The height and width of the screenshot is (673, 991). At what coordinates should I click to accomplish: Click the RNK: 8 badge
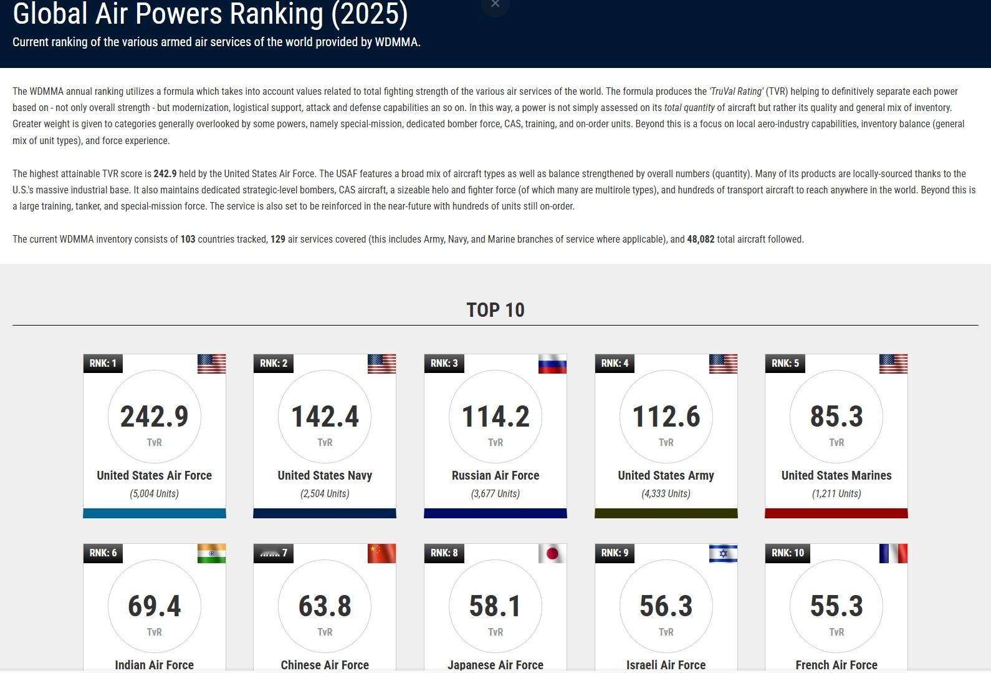pos(444,553)
